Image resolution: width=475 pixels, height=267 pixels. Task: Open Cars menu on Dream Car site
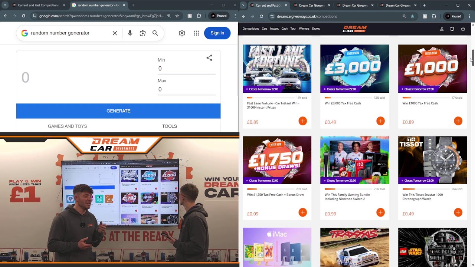tap(265, 29)
